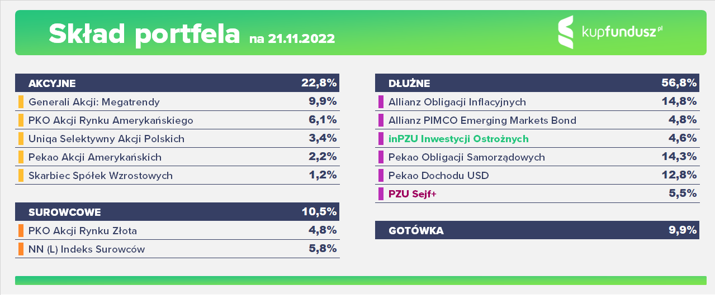The width and height of the screenshot is (715, 295).
Task: Open the PZU Sejf+ fund link
Action: pos(413,194)
